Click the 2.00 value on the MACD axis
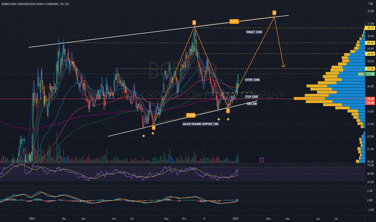 [x=370, y=191]
